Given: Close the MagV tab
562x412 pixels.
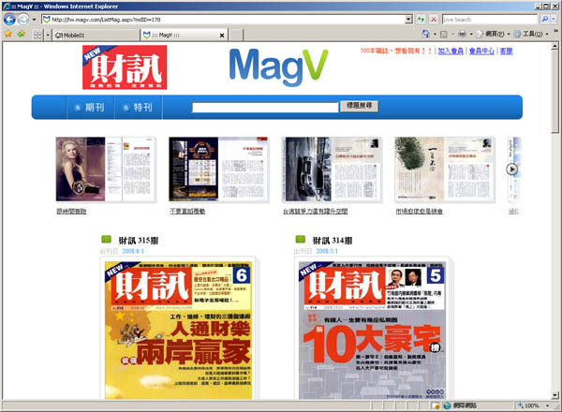Looking at the screenshot, I should (222, 35).
